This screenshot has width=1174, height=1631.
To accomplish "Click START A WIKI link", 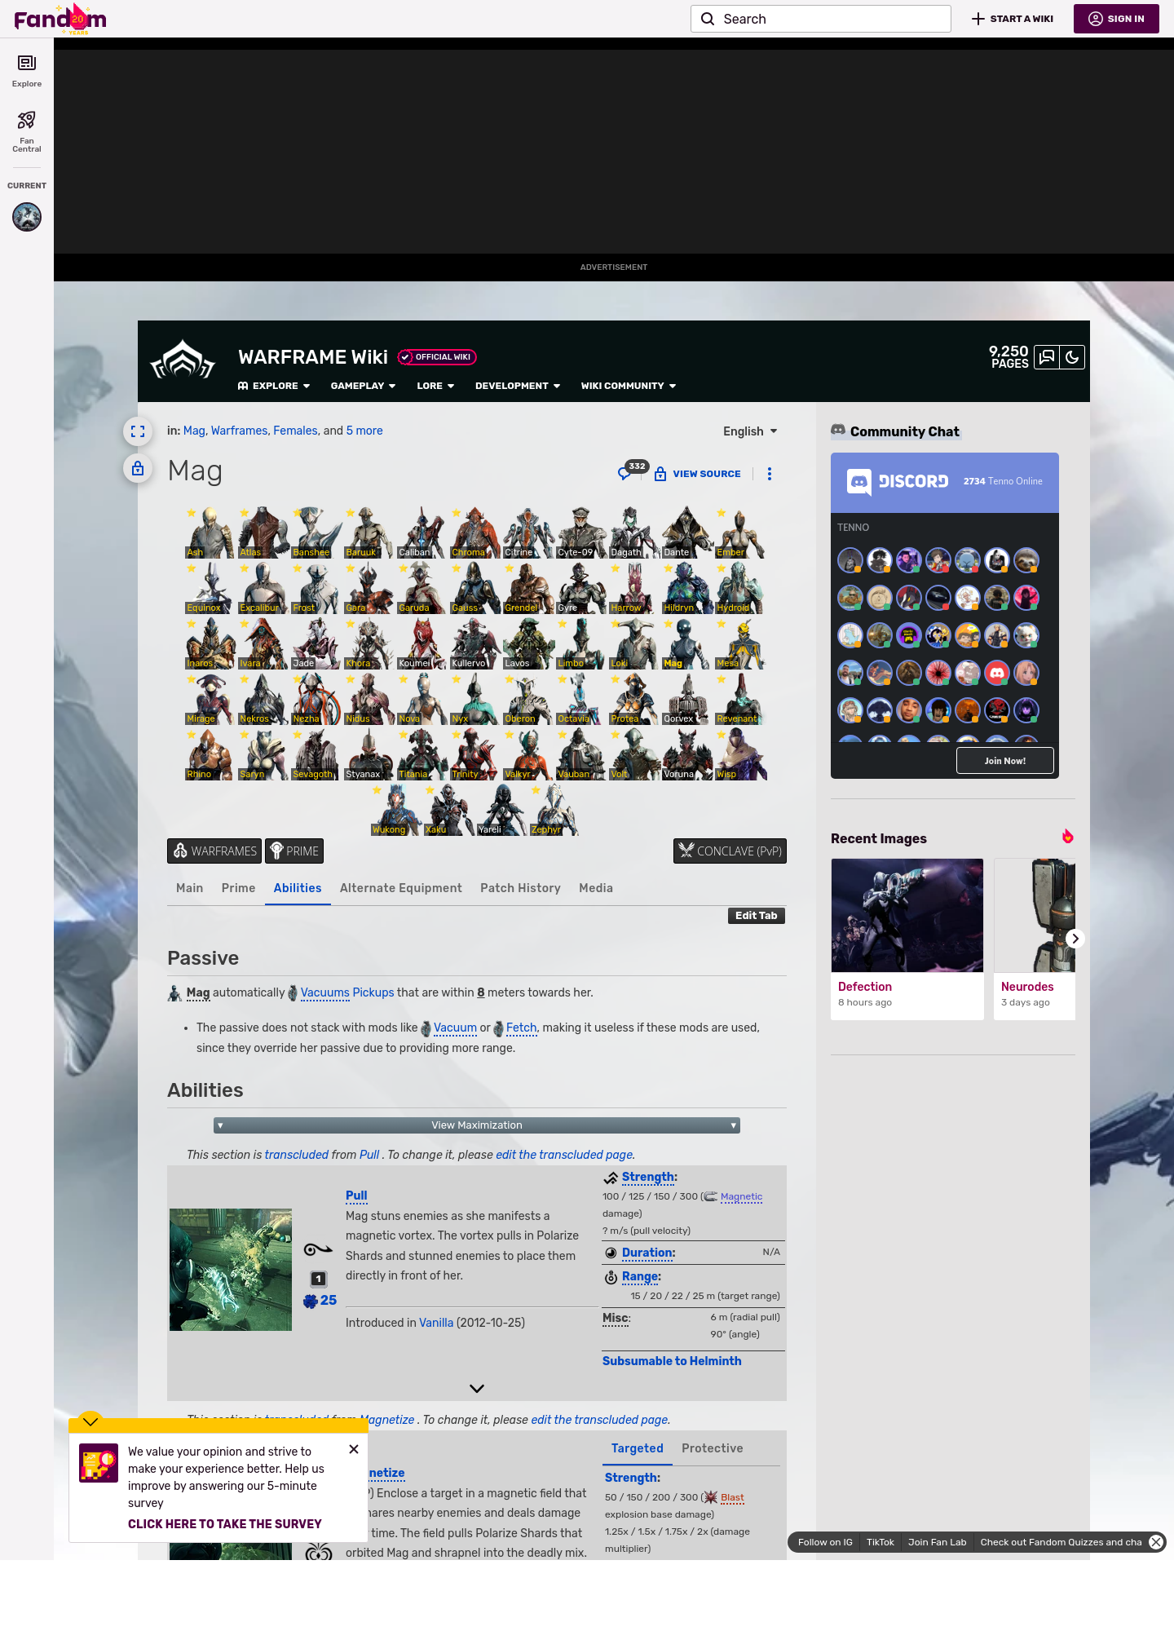I will [1013, 19].
